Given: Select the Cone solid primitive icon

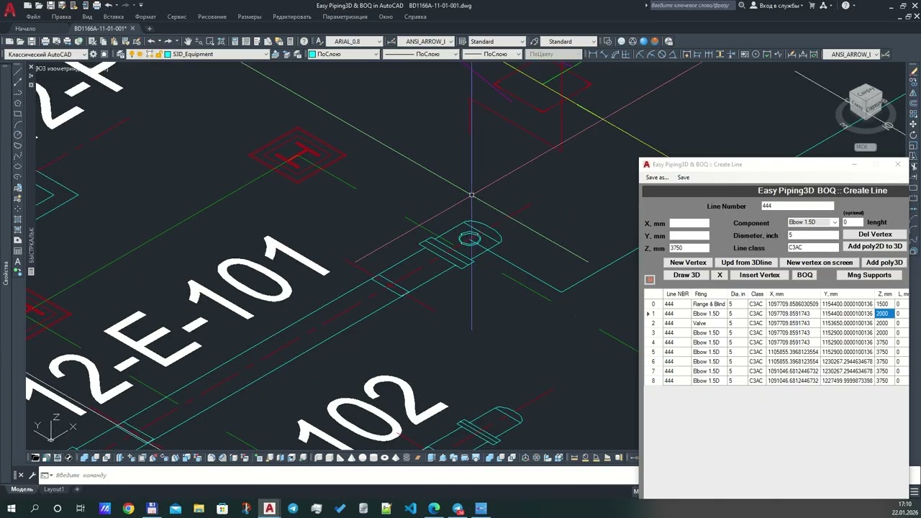Looking at the screenshot, I should tap(351, 458).
